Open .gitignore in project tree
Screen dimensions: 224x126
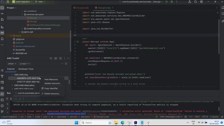tap(20, 39)
